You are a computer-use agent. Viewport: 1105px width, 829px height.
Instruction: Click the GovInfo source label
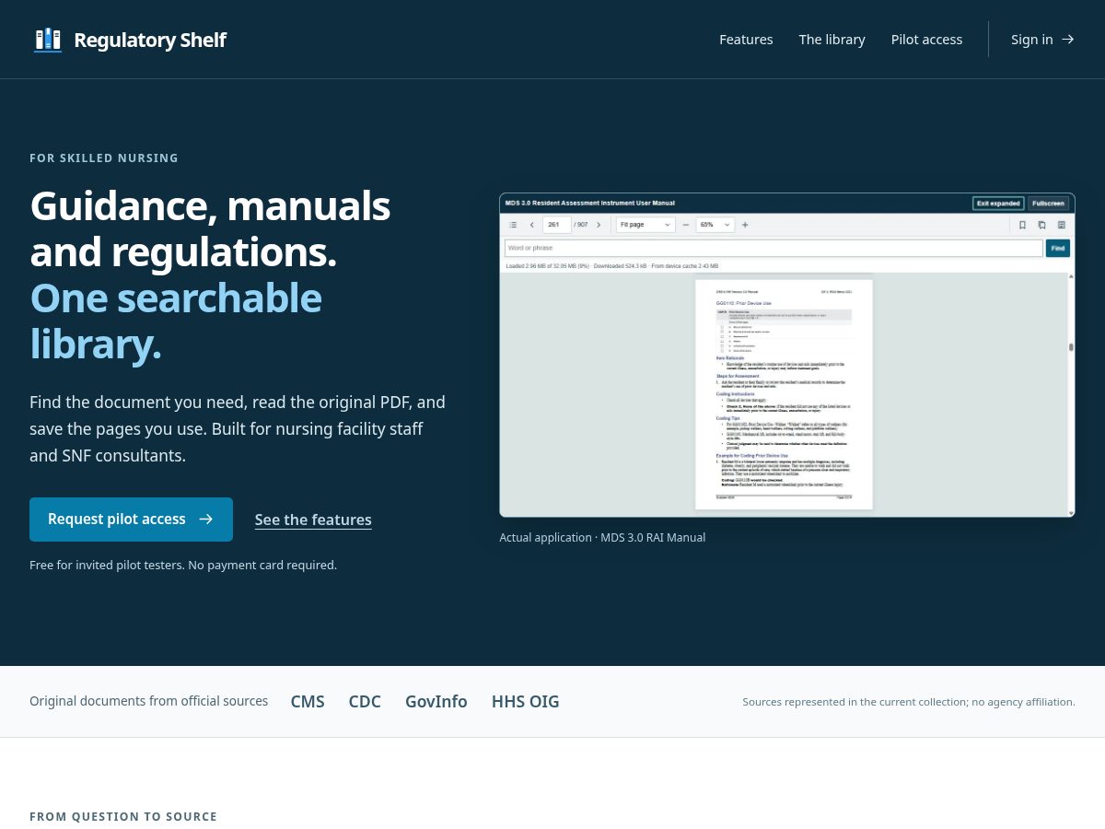(x=436, y=702)
